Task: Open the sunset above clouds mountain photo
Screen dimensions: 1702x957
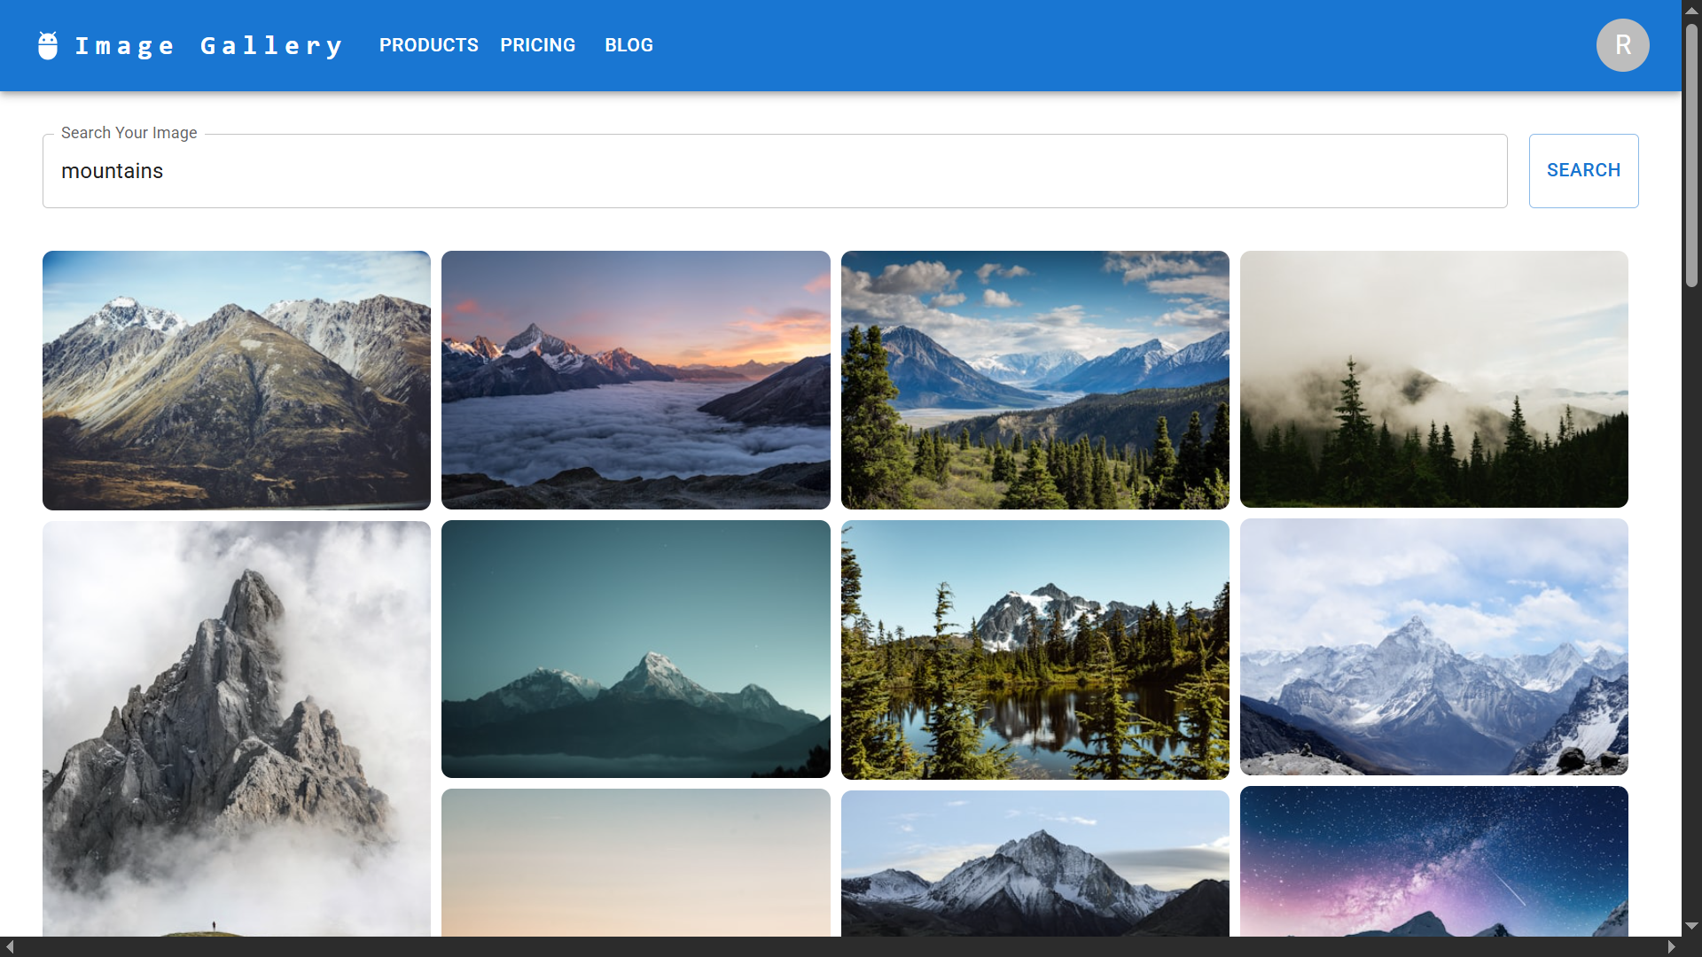Action: [636, 379]
